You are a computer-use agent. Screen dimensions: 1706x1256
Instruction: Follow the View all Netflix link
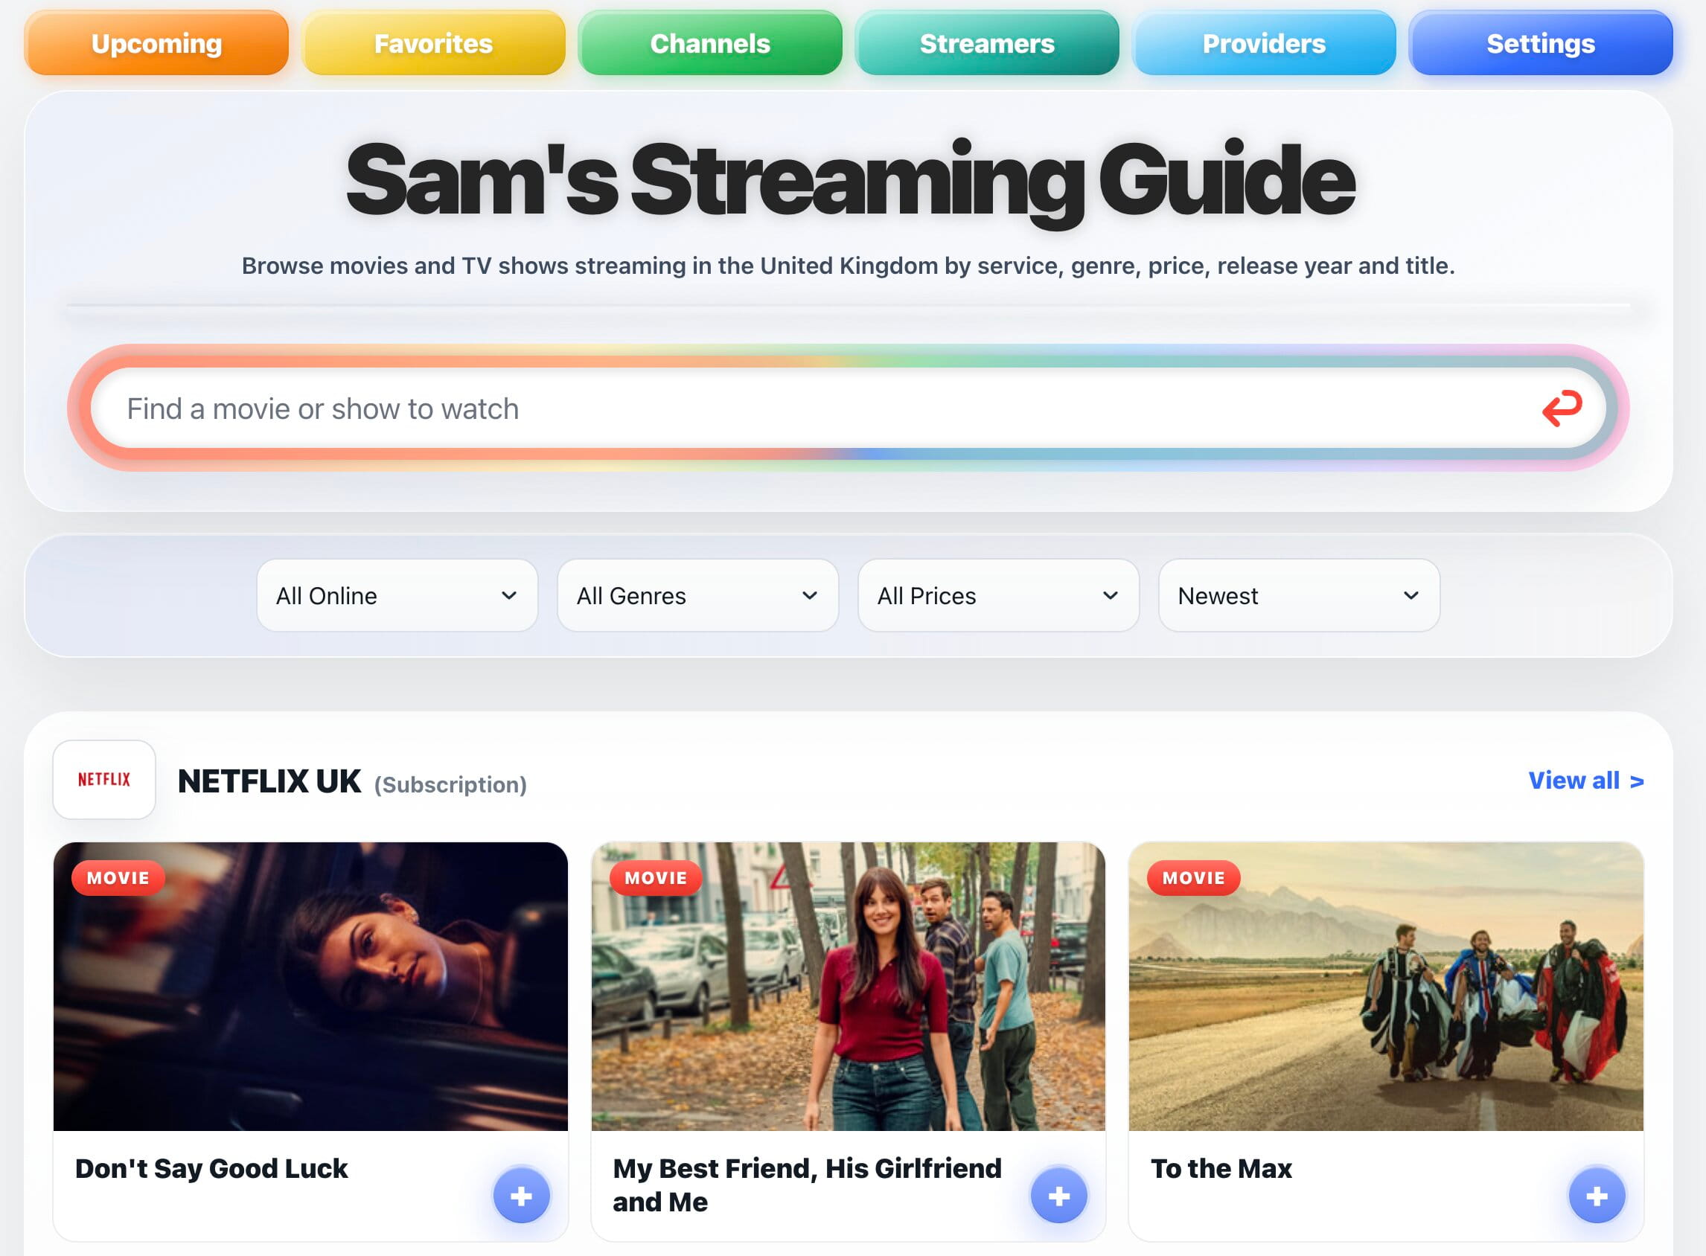pyautogui.click(x=1586, y=780)
